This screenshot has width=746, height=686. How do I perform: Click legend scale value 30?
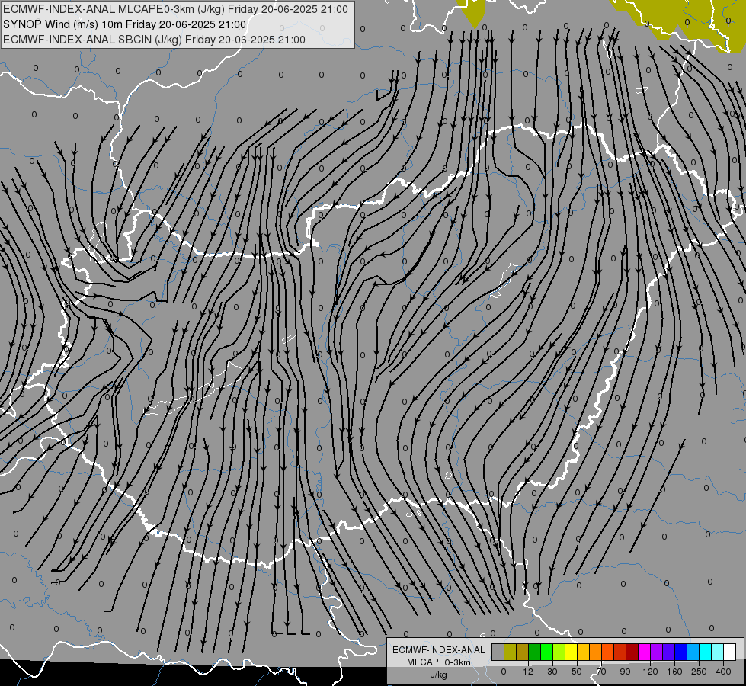point(552,672)
